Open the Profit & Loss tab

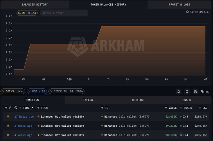coord(179,5)
